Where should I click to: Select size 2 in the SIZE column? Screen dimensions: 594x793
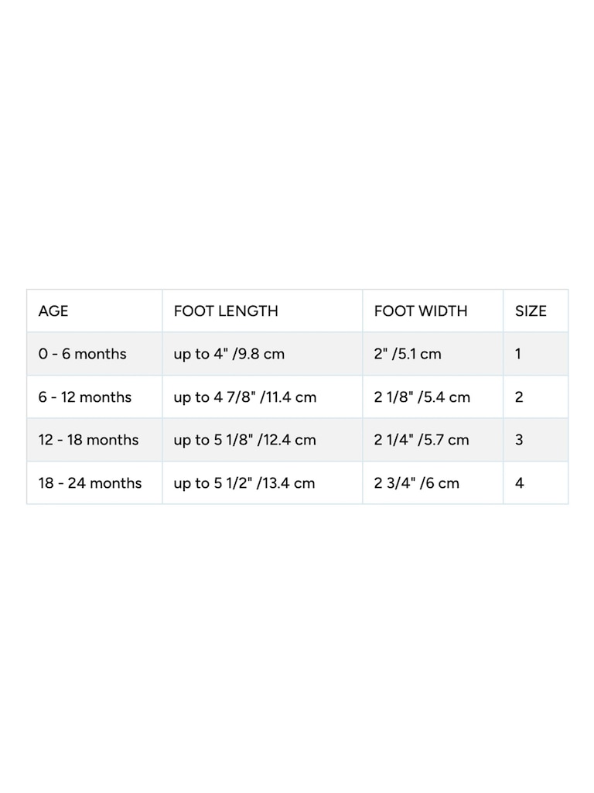[x=519, y=397]
